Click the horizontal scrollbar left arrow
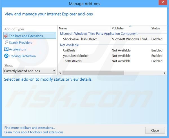Viewport: 169px width, 138px height. (60, 73)
